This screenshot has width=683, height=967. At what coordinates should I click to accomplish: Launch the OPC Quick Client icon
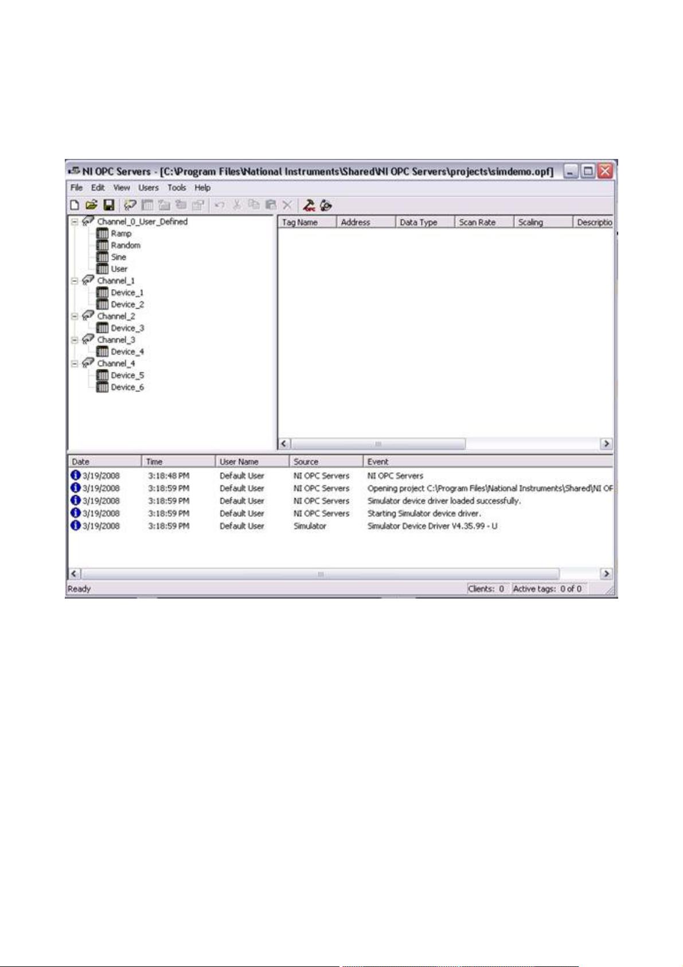(309, 205)
